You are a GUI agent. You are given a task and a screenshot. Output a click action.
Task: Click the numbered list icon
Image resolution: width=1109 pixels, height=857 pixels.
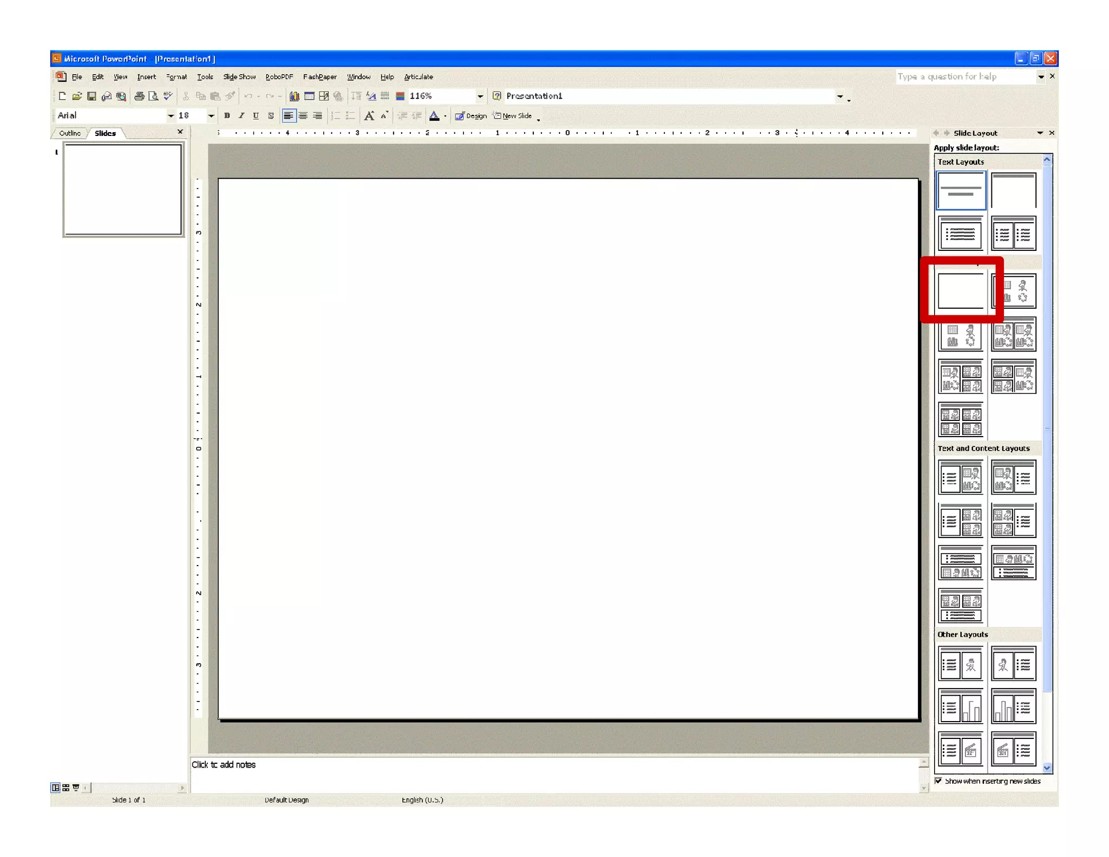[335, 115]
